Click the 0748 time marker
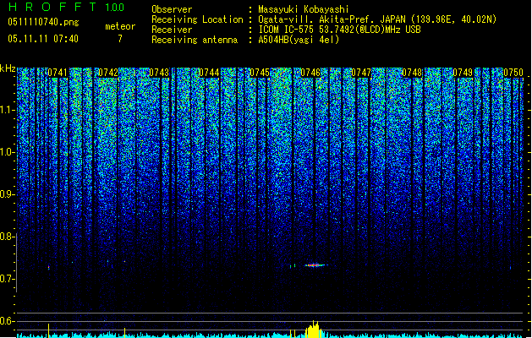 click(412, 73)
